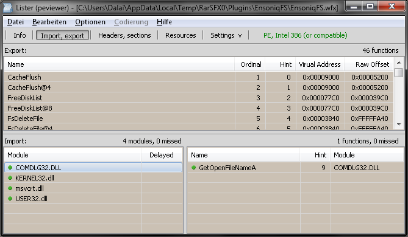Click the export list scrollbar thumb
408x237 pixels.
click(398, 72)
